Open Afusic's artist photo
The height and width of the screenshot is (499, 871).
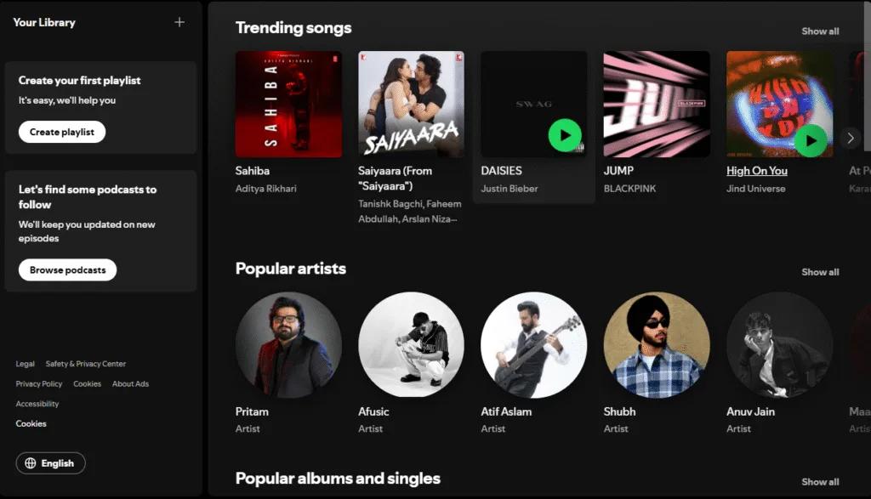pyautogui.click(x=411, y=344)
